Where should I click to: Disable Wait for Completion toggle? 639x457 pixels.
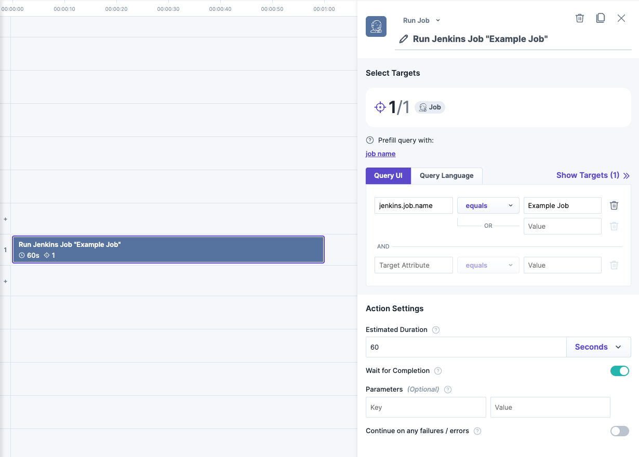619,371
